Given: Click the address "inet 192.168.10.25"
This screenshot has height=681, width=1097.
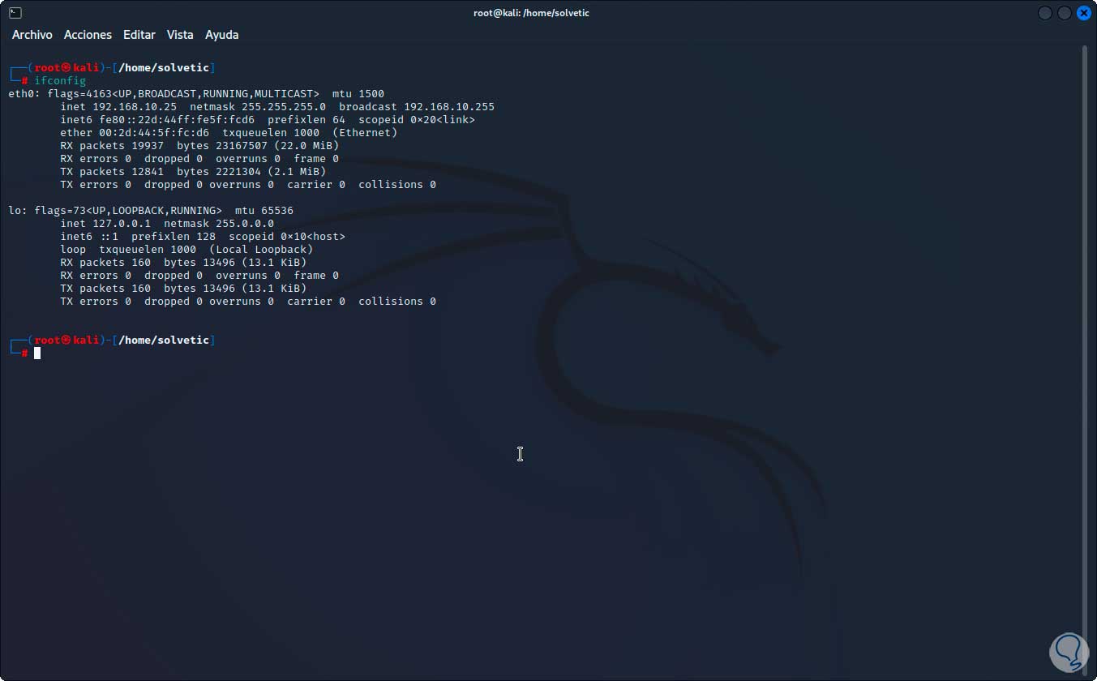Looking at the screenshot, I should (118, 106).
